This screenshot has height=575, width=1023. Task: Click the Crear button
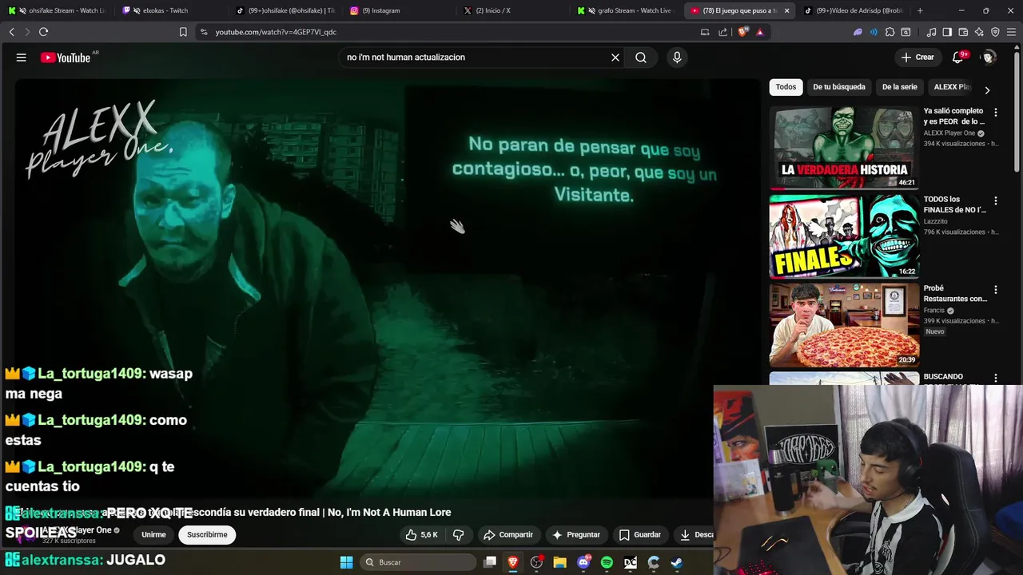tap(918, 57)
